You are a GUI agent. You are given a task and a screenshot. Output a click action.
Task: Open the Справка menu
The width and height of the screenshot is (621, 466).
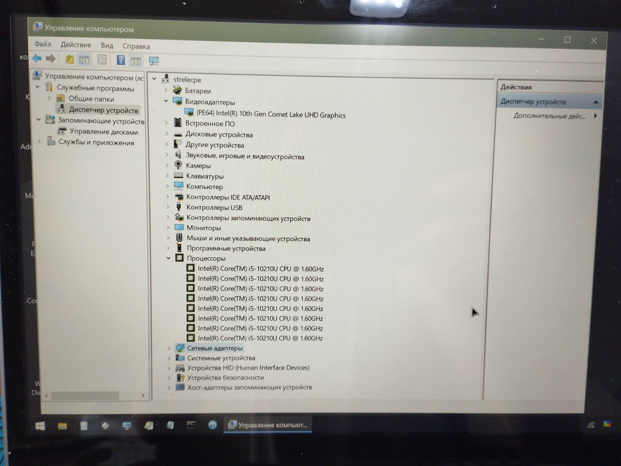[136, 46]
